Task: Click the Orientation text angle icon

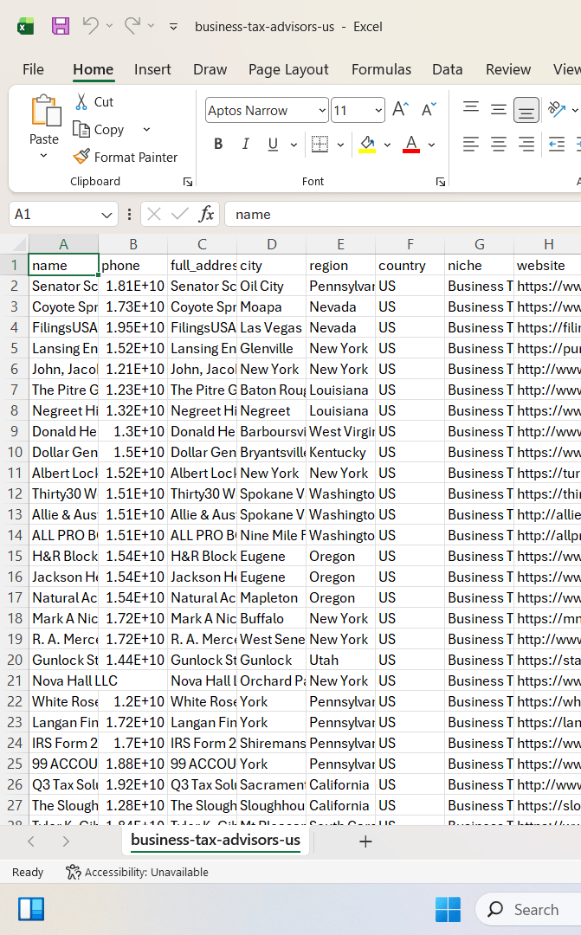Action: point(557,109)
